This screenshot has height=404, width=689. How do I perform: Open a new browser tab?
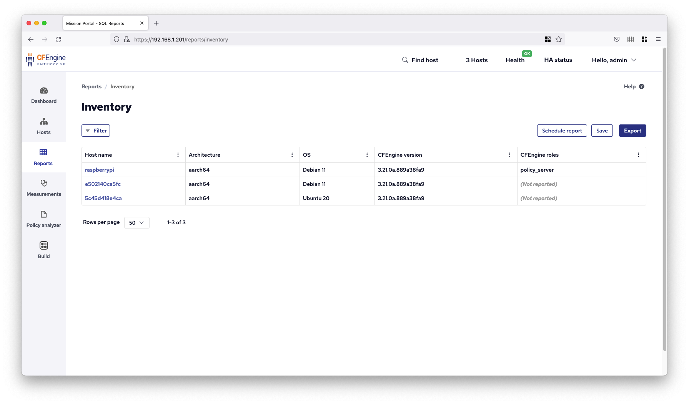(x=156, y=23)
